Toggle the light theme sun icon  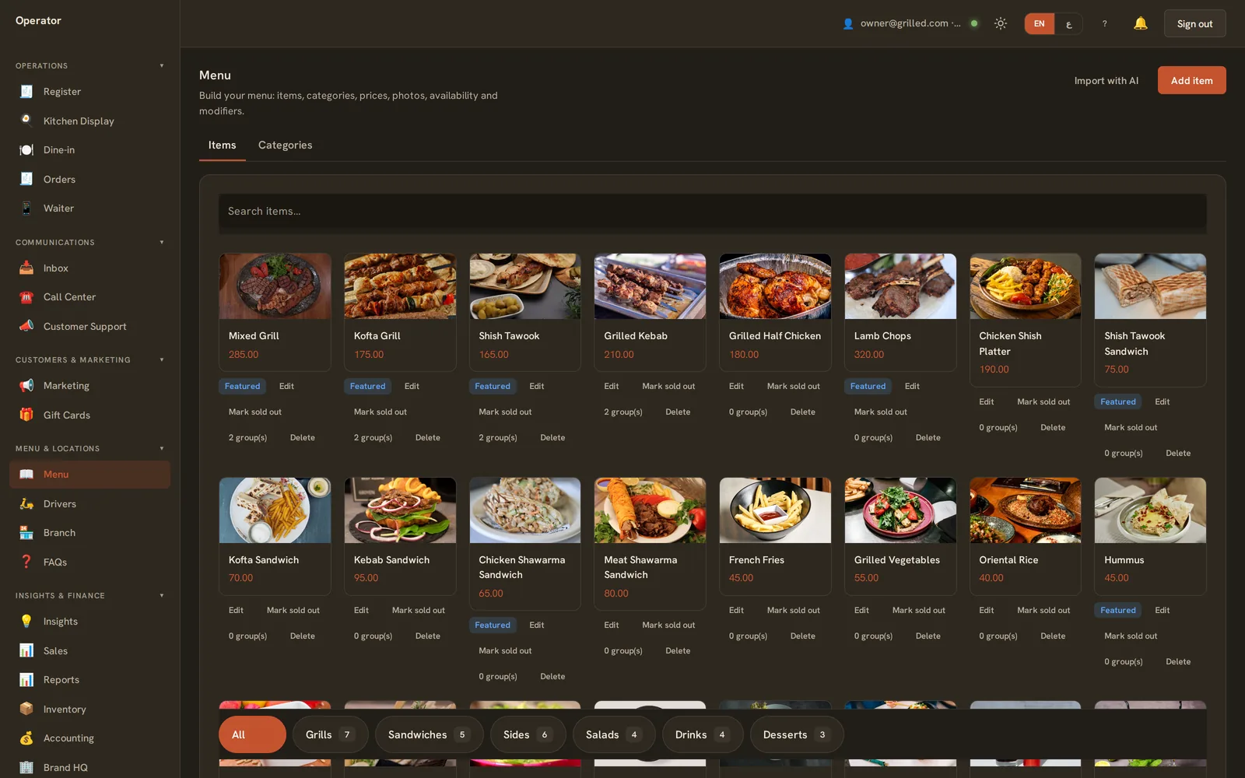[1001, 23]
